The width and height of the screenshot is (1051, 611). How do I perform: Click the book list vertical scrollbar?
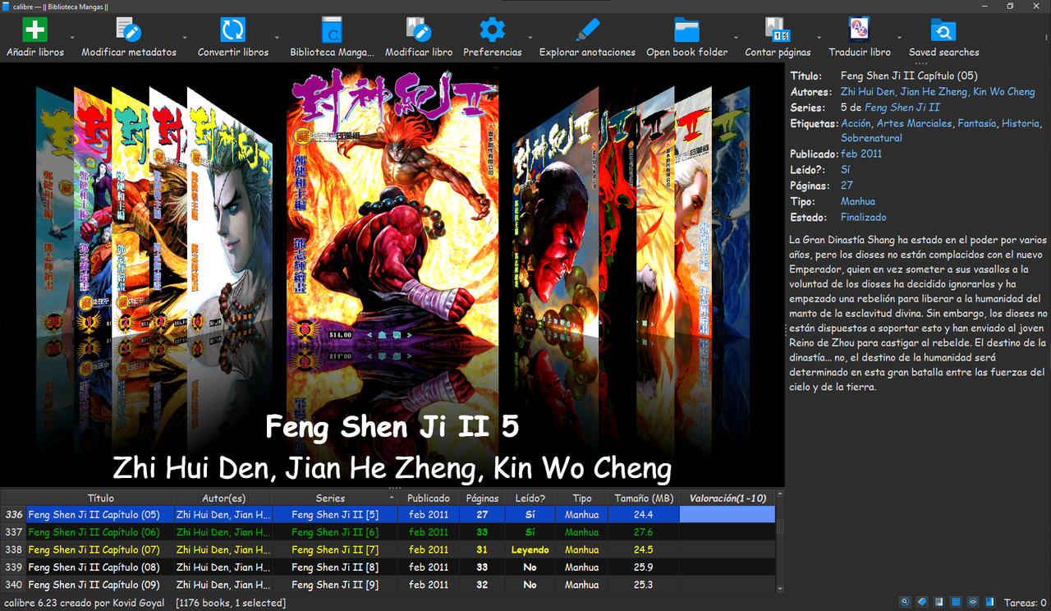[x=780, y=542]
